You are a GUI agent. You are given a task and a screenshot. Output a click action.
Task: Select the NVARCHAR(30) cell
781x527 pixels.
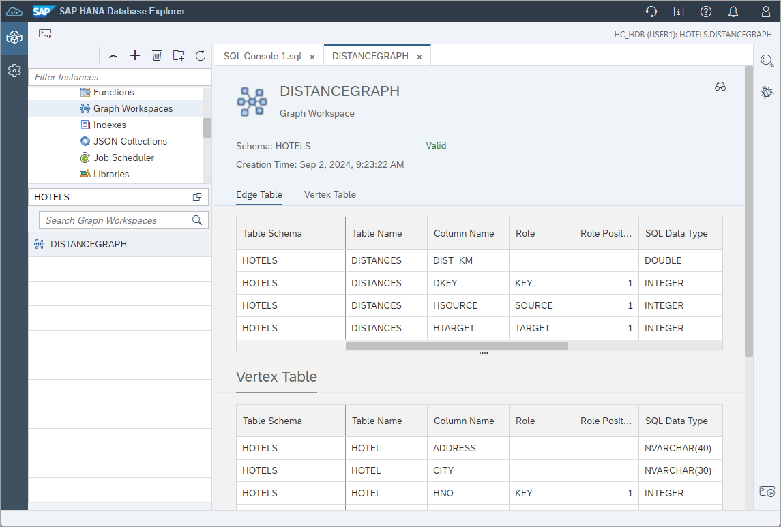(x=680, y=471)
